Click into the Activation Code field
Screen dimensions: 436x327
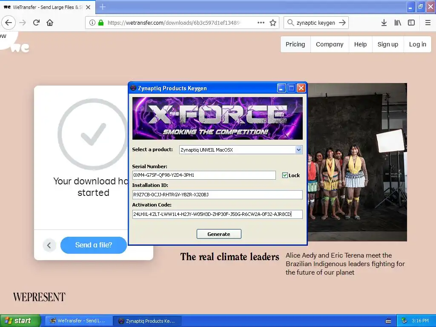[x=217, y=214]
